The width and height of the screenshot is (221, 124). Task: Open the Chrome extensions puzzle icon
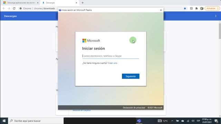(196, 8)
